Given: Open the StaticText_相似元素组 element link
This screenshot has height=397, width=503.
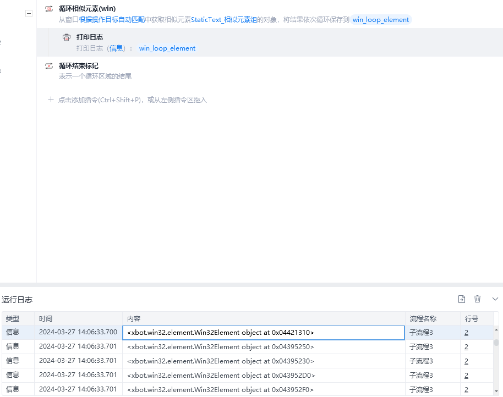Looking at the screenshot, I should point(224,20).
